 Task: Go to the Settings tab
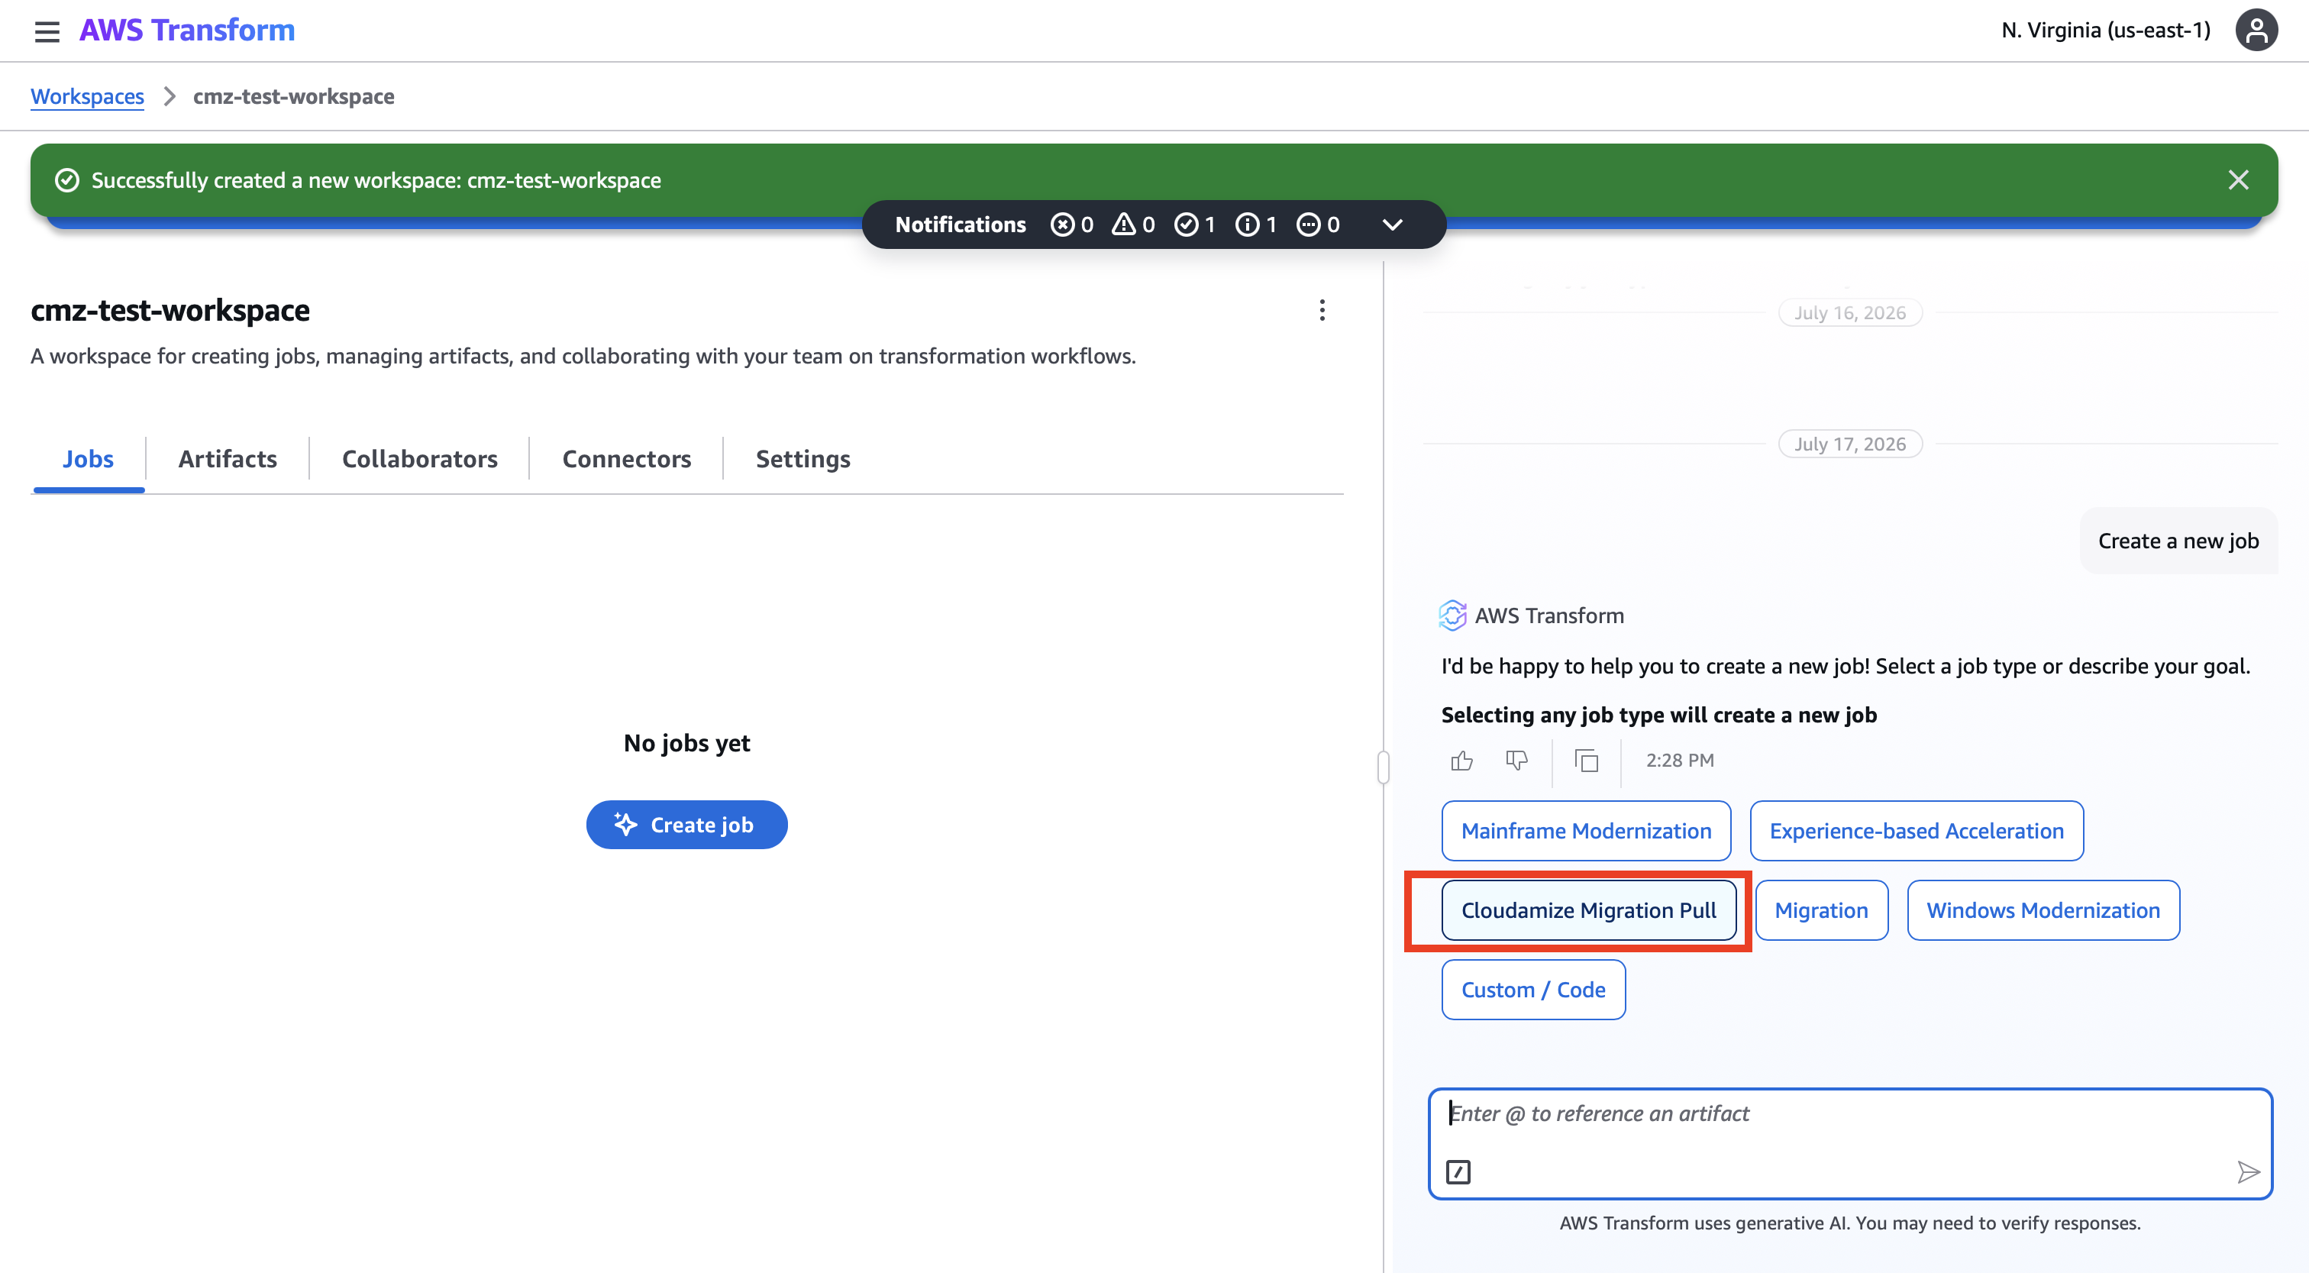(x=803, y=459)
